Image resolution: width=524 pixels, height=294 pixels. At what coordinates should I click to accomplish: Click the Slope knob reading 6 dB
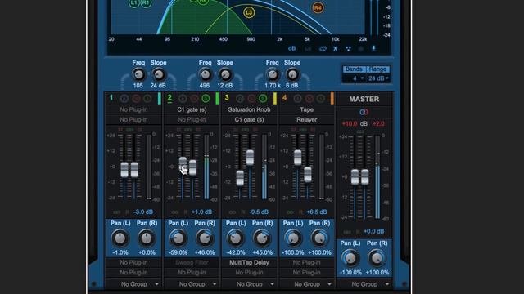pyautogui.click(x=292, y=74)
